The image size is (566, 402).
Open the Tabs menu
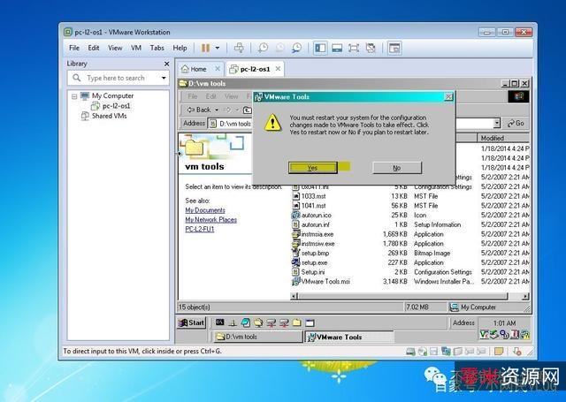point(157,48)
